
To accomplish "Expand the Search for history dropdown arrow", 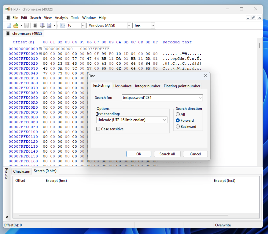I will point(200,98).
